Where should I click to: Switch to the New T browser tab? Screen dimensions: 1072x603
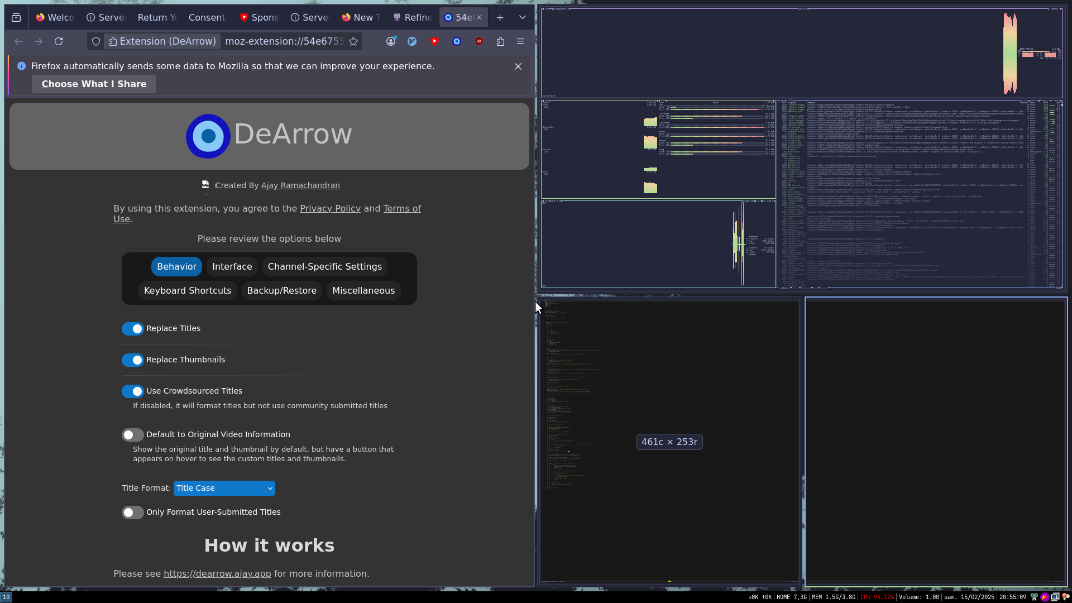361,17
